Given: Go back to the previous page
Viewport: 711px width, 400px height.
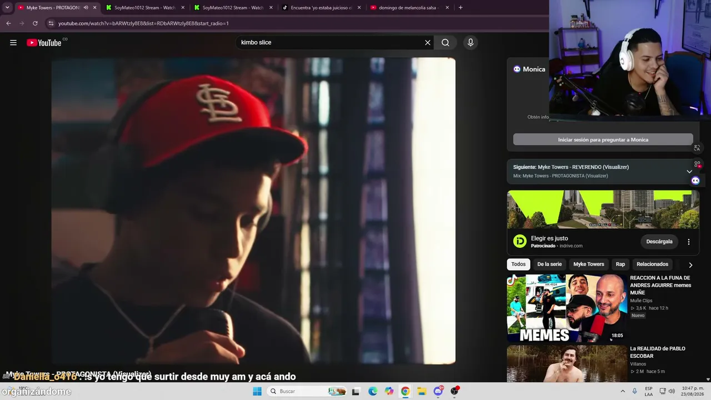Looking at the screenshot, I should pos(8,23).
